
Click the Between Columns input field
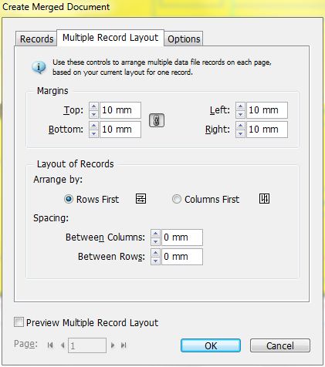tap(182, 237)
